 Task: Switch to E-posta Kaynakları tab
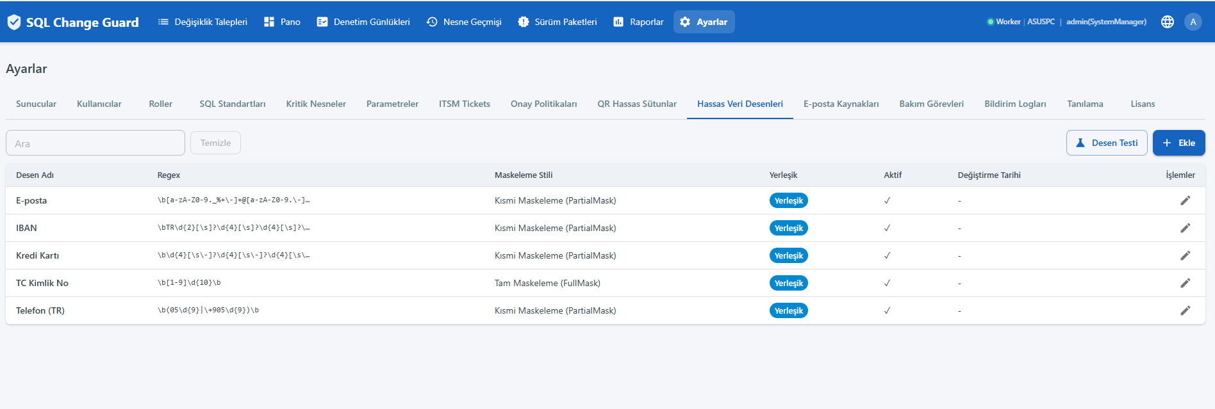841,104
